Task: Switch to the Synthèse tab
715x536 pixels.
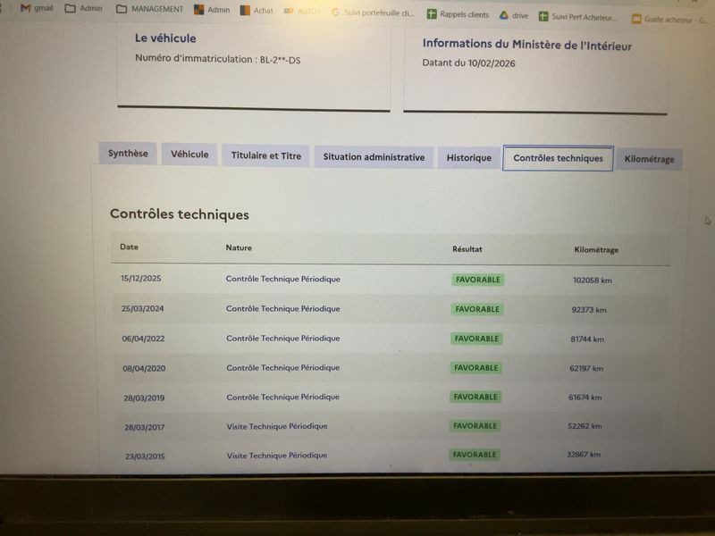Action: pyautogui.click(x=128, y=153)
